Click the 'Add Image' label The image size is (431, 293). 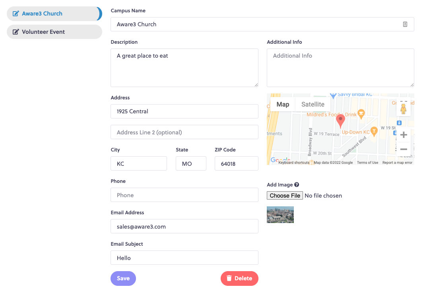pos(280,185)
